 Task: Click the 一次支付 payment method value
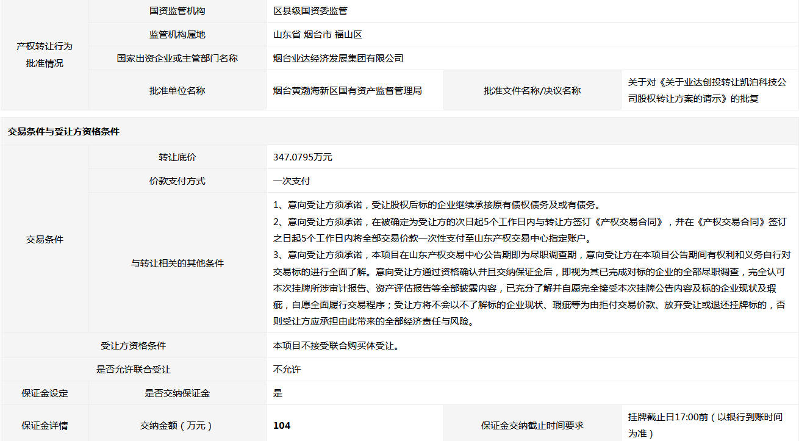[292, 181]
